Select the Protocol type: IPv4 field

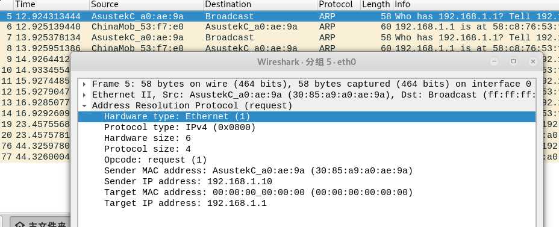click(x=307, y=127)
